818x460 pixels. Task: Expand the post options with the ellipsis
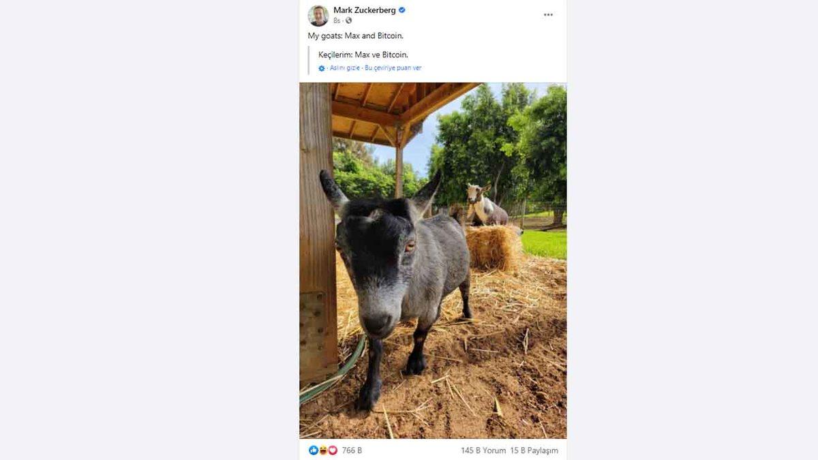(x=548, y=14)
